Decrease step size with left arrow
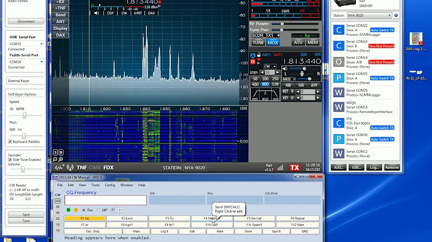 pos(262,72)
